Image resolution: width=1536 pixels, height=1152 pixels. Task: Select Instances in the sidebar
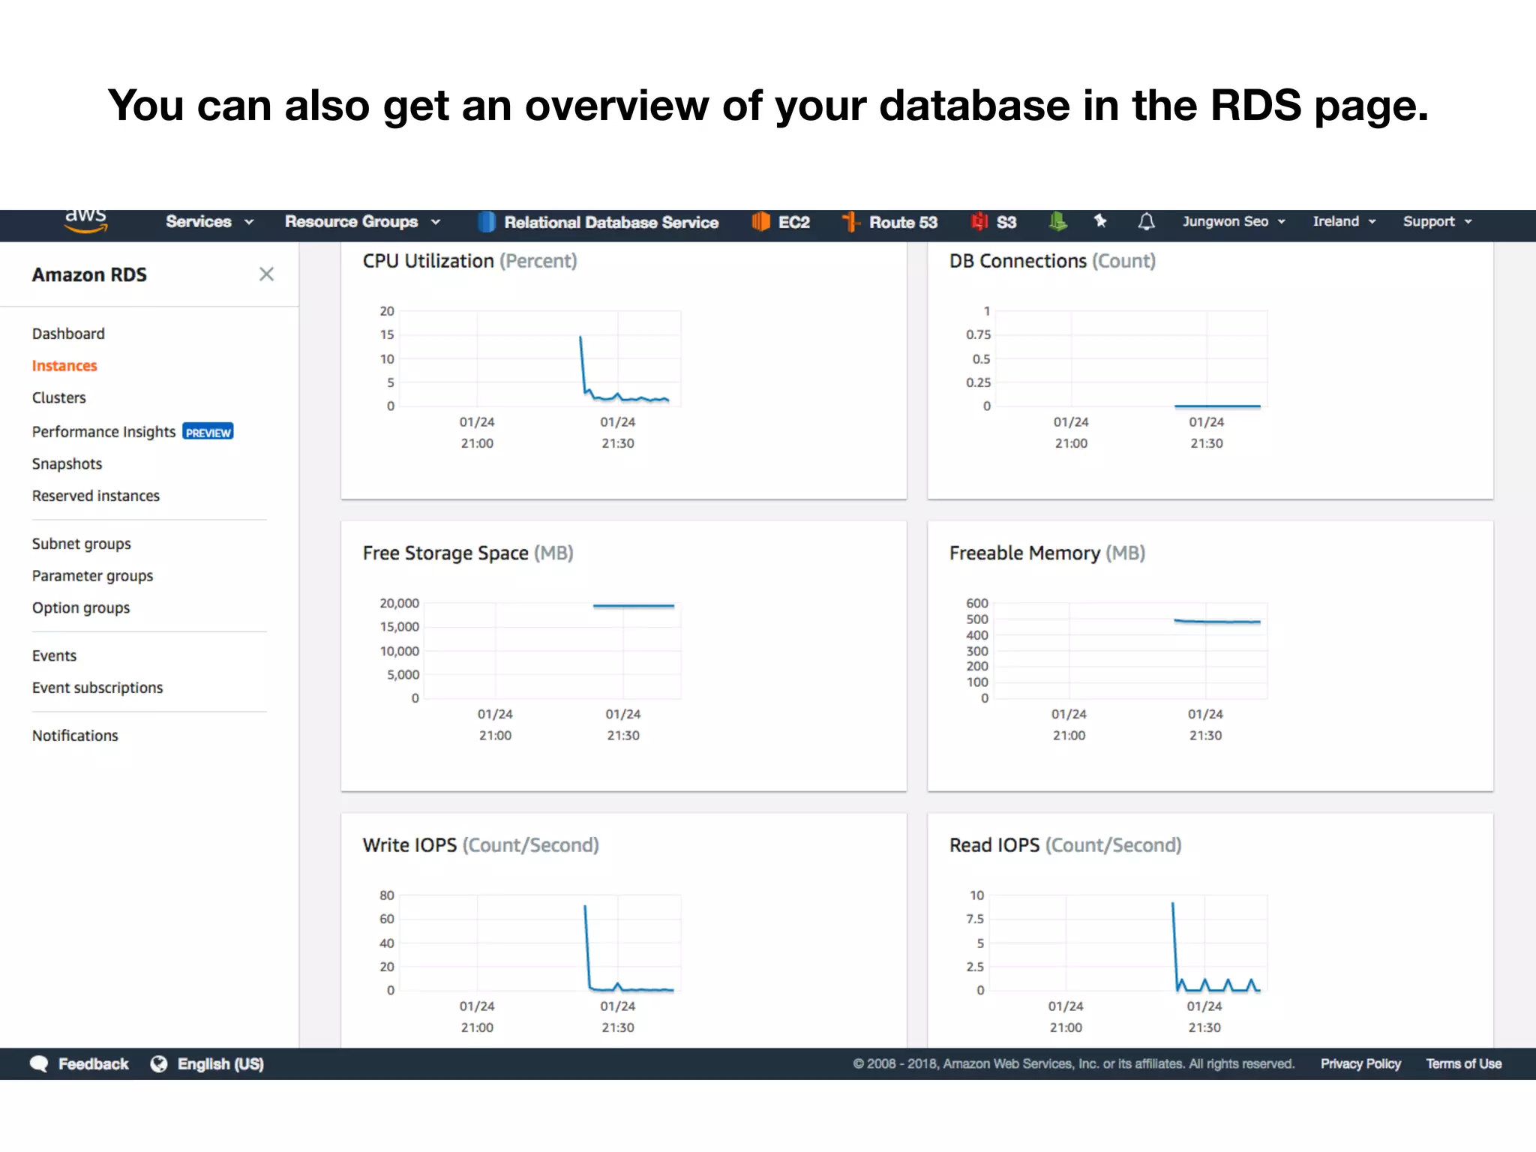click(64, 366)
